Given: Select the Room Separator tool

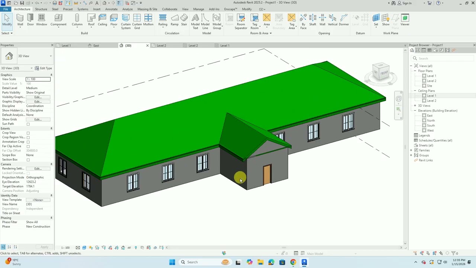Looking at the screenshot, I should (241, 22).
